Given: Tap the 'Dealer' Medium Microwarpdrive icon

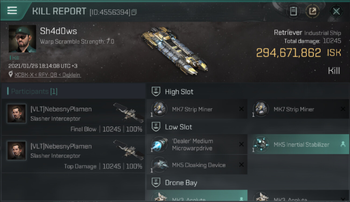Looking at the screenshot, I should (159, 145).
